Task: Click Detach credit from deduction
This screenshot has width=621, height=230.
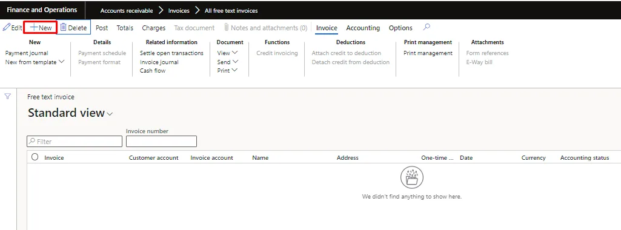Action: (x=351, y=62)
